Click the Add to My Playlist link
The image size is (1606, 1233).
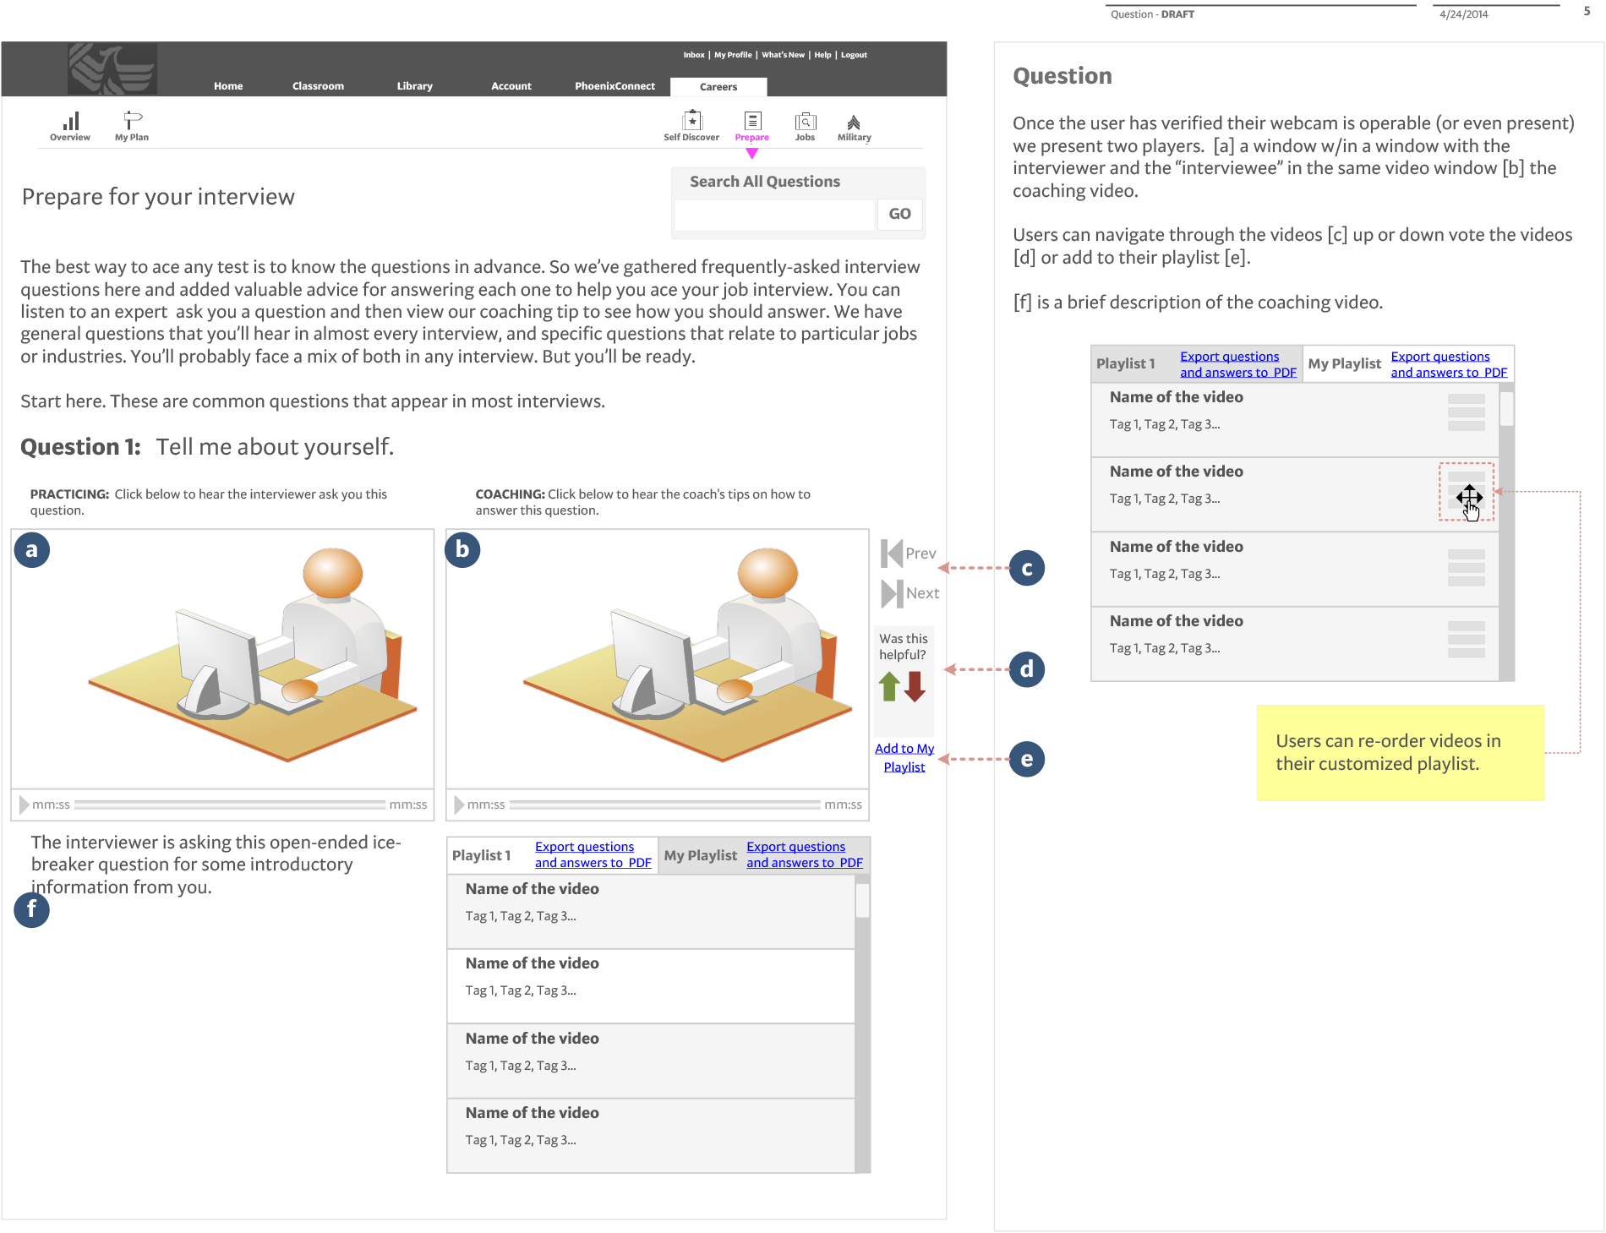(x=904, y=757)
